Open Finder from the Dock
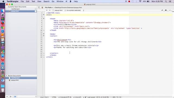The height and width of the screenshot is (98, 174). [3, 11]
